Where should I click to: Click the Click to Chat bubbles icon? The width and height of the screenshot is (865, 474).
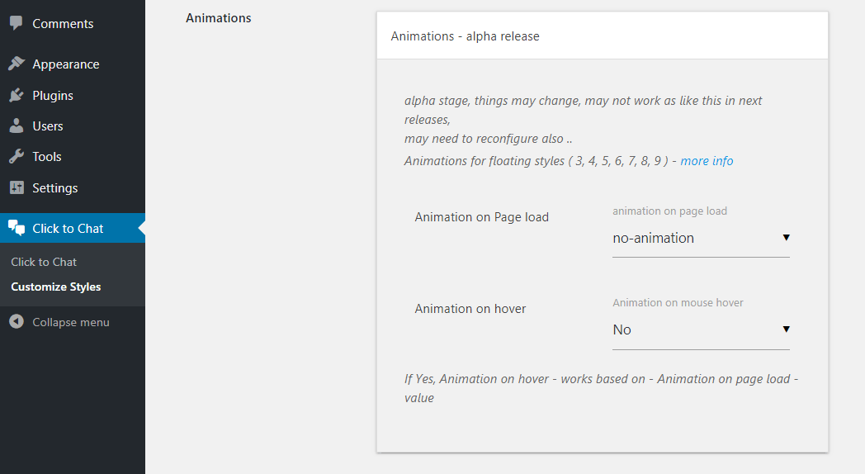17,227
